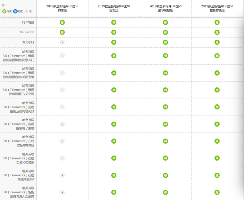Click the 车用GPS row label
This screenshot has width=244, height=200.
(28, 42)
